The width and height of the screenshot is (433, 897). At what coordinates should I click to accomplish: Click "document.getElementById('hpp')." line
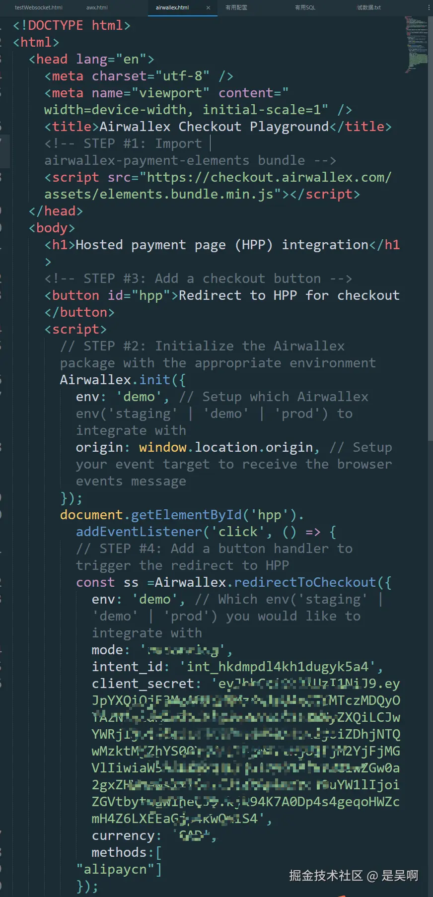[x=182, y=515]
